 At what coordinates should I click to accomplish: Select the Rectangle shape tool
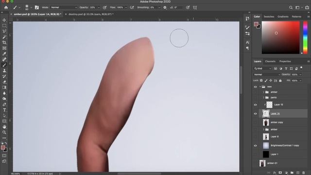pos(4,121)
